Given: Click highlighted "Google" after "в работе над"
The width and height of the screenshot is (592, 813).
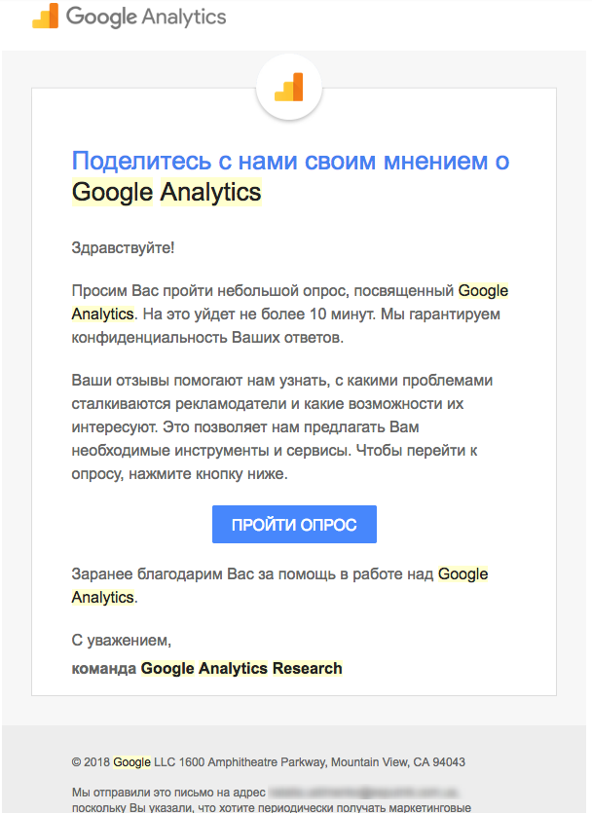Looking at the screenshot, I should click(x=462, y=574).
